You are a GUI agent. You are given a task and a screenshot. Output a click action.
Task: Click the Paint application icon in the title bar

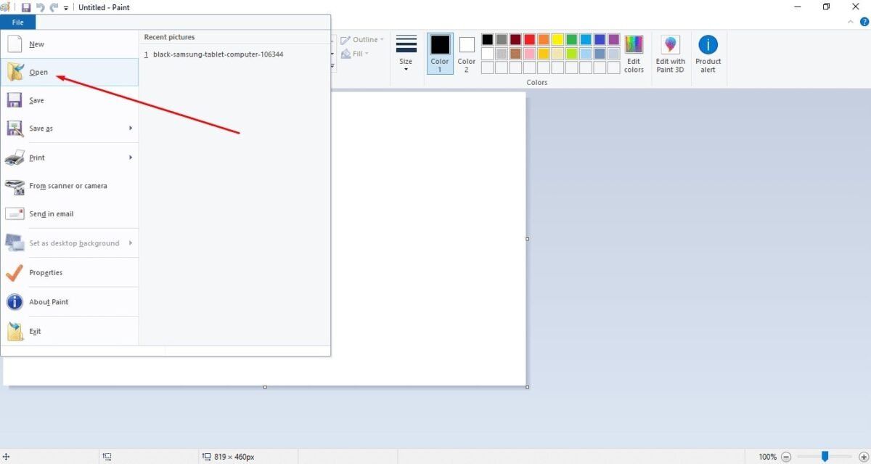(6, 7)
